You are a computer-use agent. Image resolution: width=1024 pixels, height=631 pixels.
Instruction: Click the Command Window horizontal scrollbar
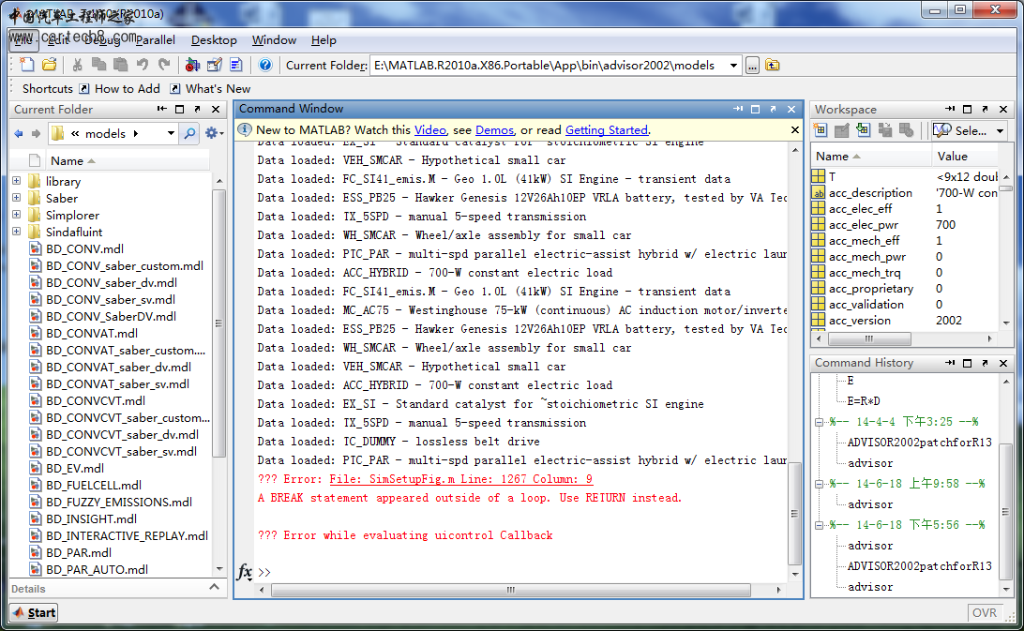tap(511, 590)
